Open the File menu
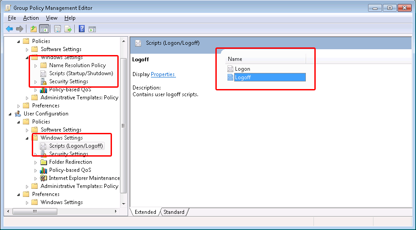This screenshot has width=416, height=230. (12, 18)
